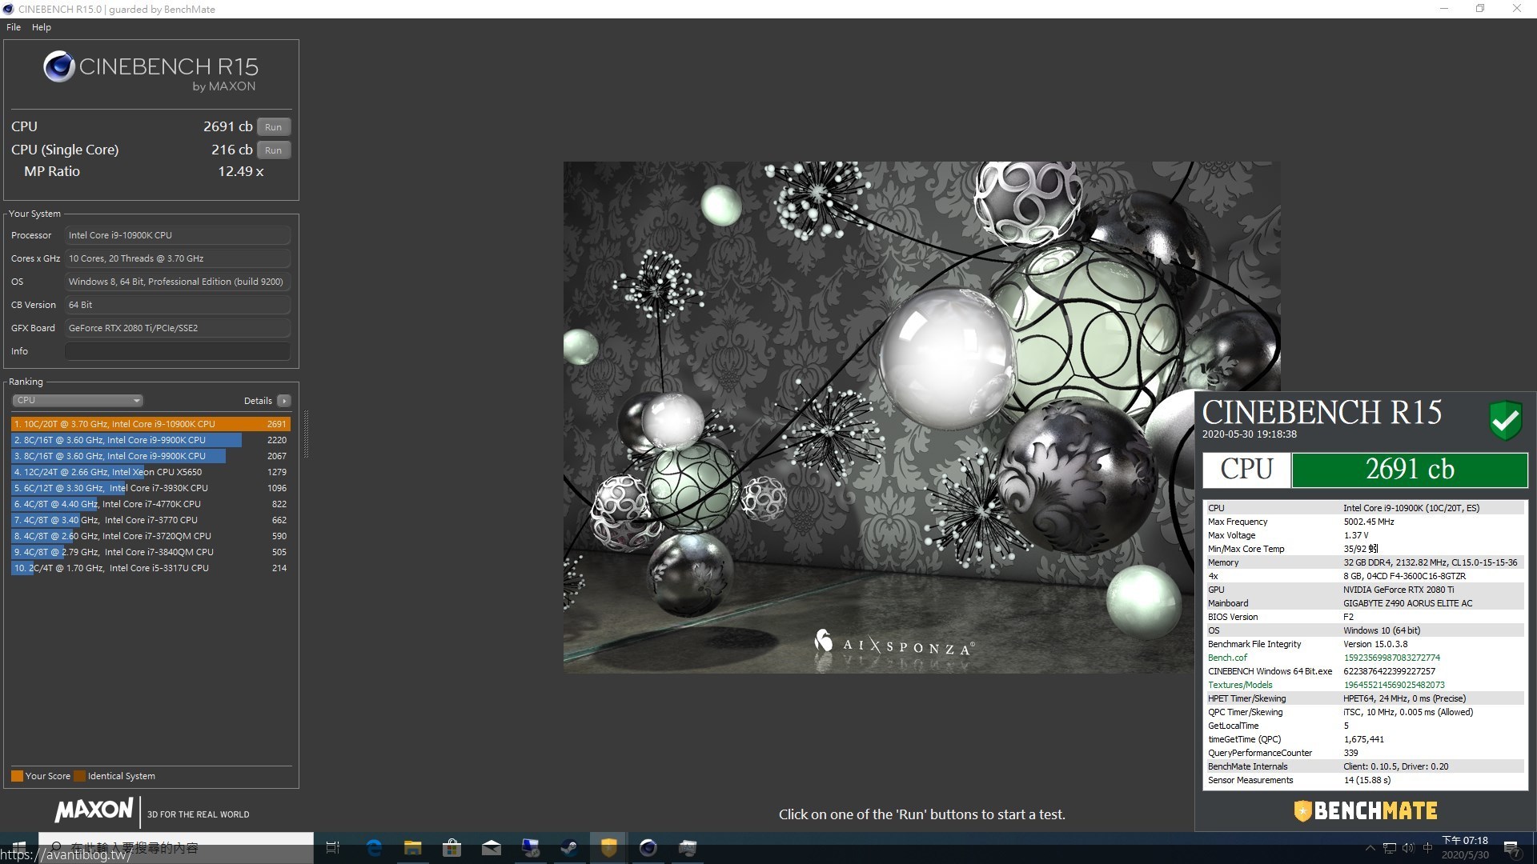Open Steam from the taskbar
Viewport: 1537px width, 864px height.
click(570, 848)
